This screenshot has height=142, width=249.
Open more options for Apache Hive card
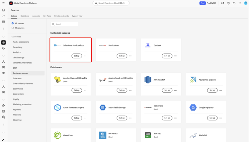pos(85,90)
